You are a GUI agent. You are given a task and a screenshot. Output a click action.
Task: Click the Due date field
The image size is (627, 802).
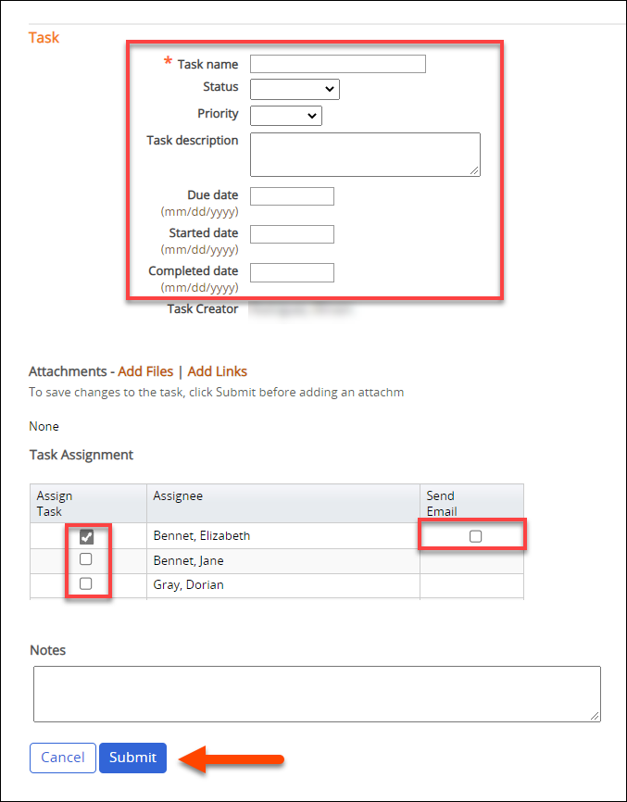pos(292,196)
